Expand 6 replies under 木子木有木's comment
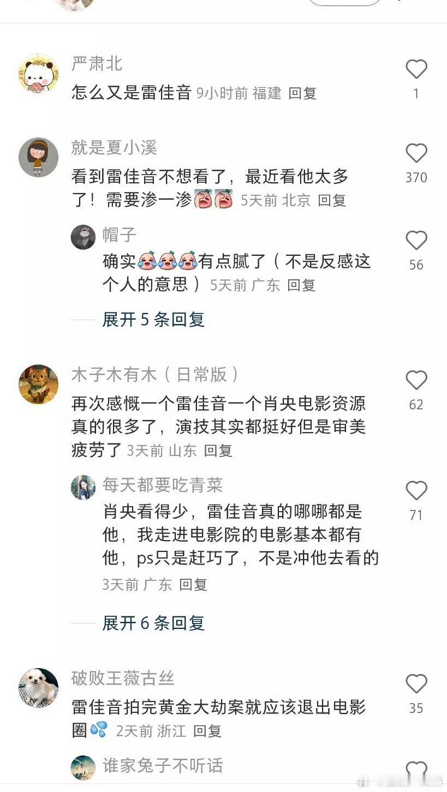Viewport: 447px width, 792px height. tap(153, 623)
